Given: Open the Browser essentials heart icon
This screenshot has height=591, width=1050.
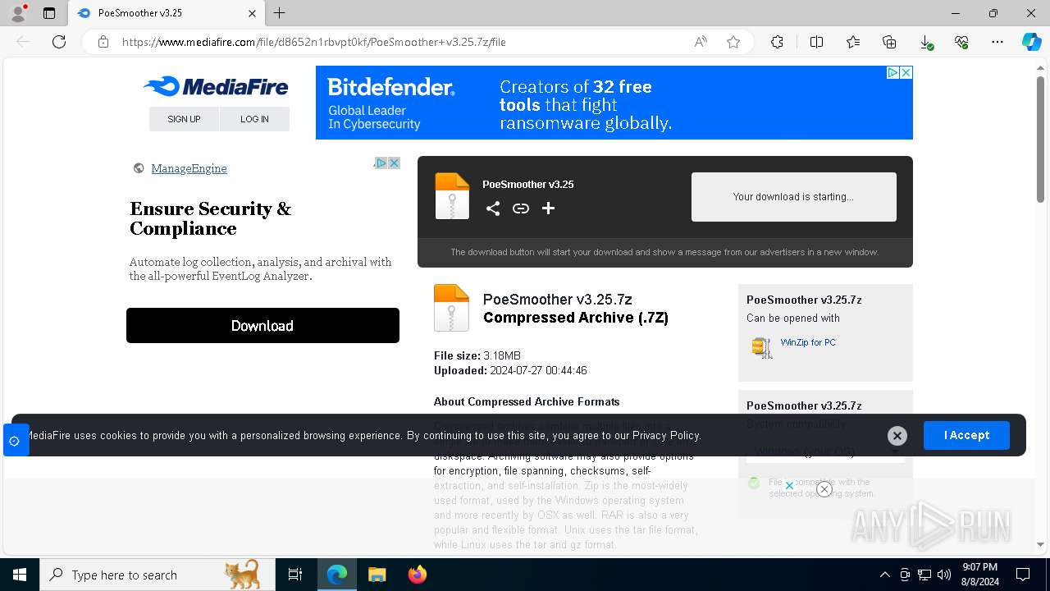Looking at the screenshot, I should point(961,42).
